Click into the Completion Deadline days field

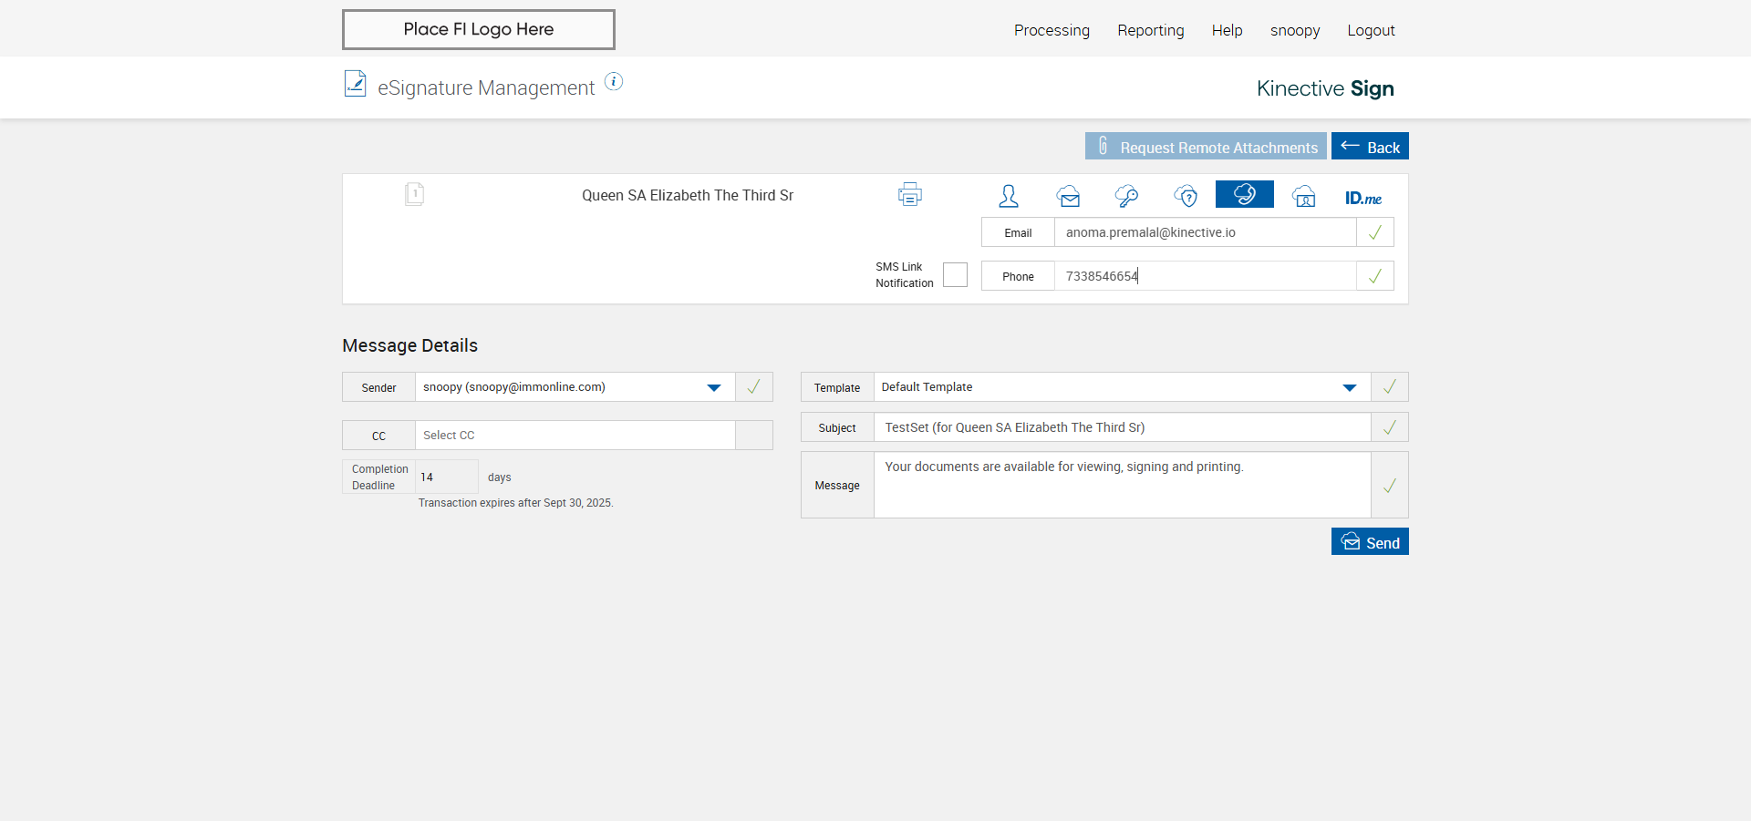point(446,477)
